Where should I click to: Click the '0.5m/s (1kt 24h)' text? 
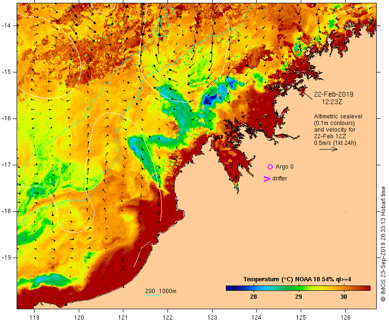click(335, 143)
